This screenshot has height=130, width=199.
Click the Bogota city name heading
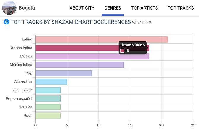pos(27,8)
